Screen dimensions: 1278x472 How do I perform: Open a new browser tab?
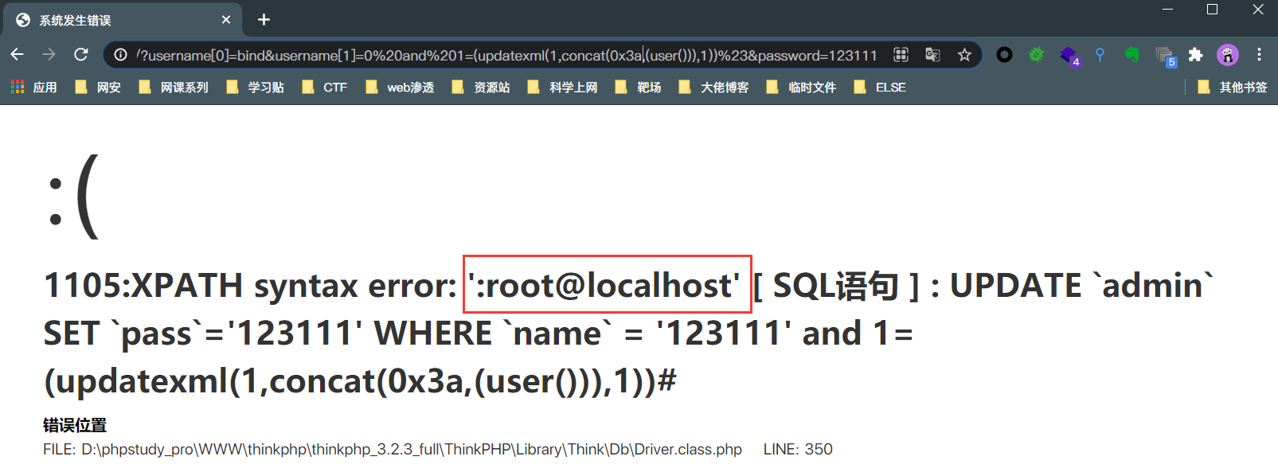[264, 20]
